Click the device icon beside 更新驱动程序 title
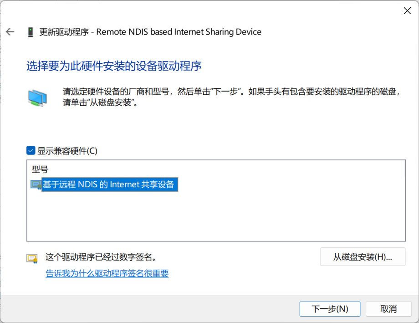The image size is (419, 323). point(31,32)
